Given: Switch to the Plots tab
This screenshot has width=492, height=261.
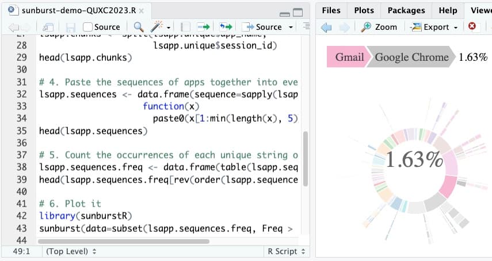Looking at the screenshot, I should [364, 10].
